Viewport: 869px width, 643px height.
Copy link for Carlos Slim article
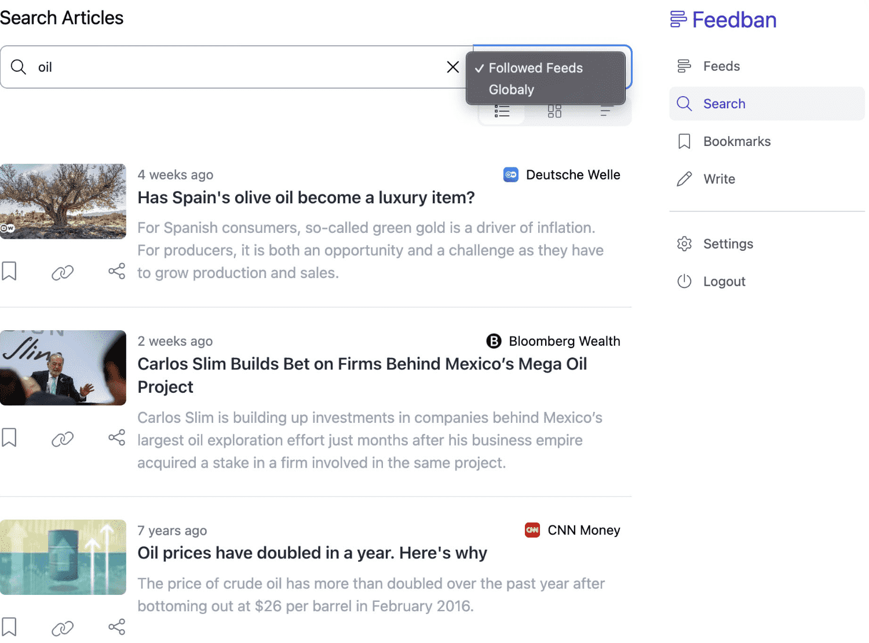63,439
